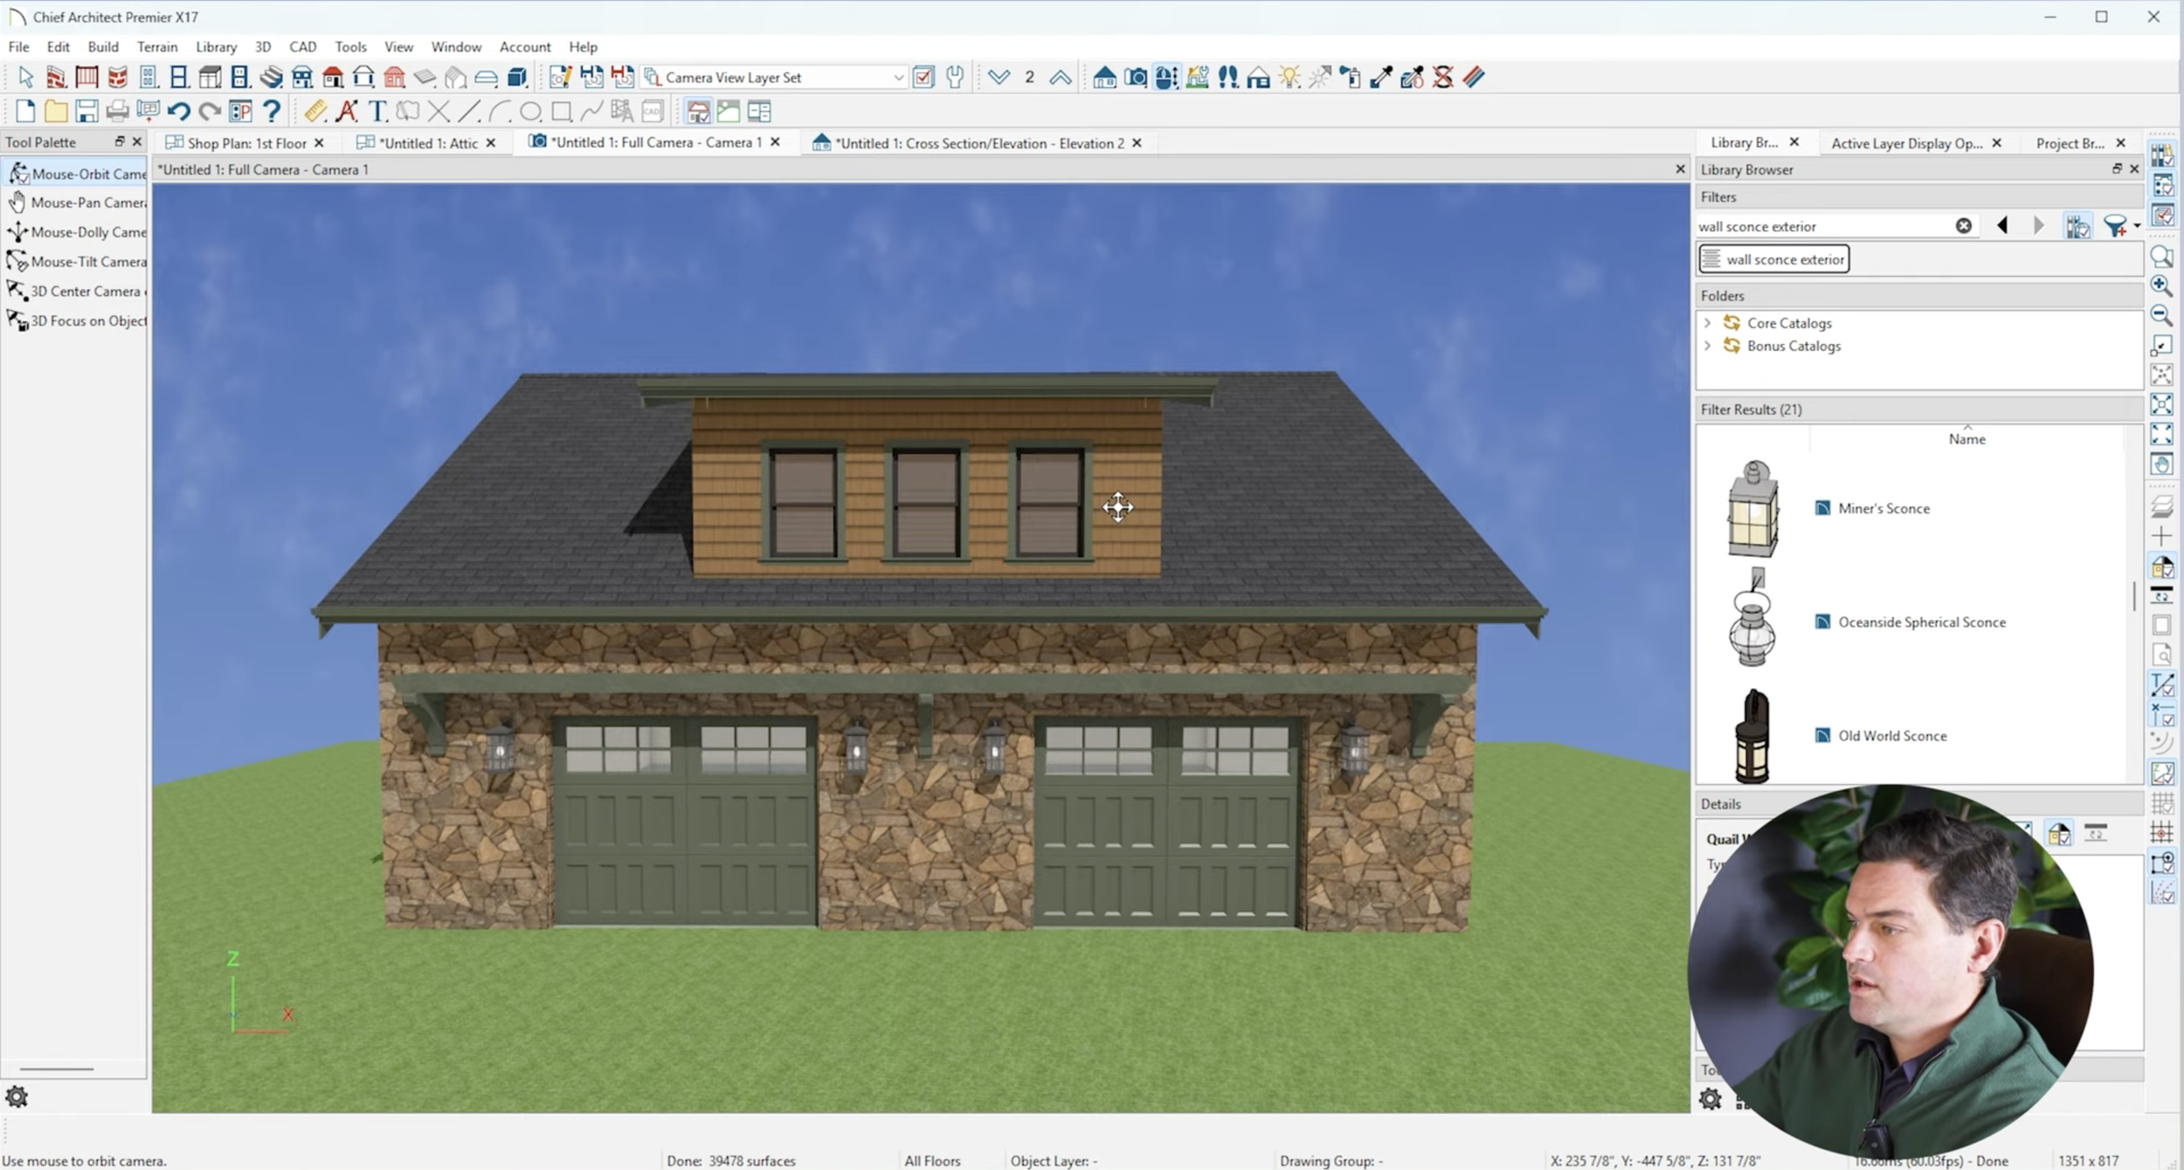Select the Material Eyedropper tool
The height and width of the screenshot is (1170, 2184).
click(1381, 78)
